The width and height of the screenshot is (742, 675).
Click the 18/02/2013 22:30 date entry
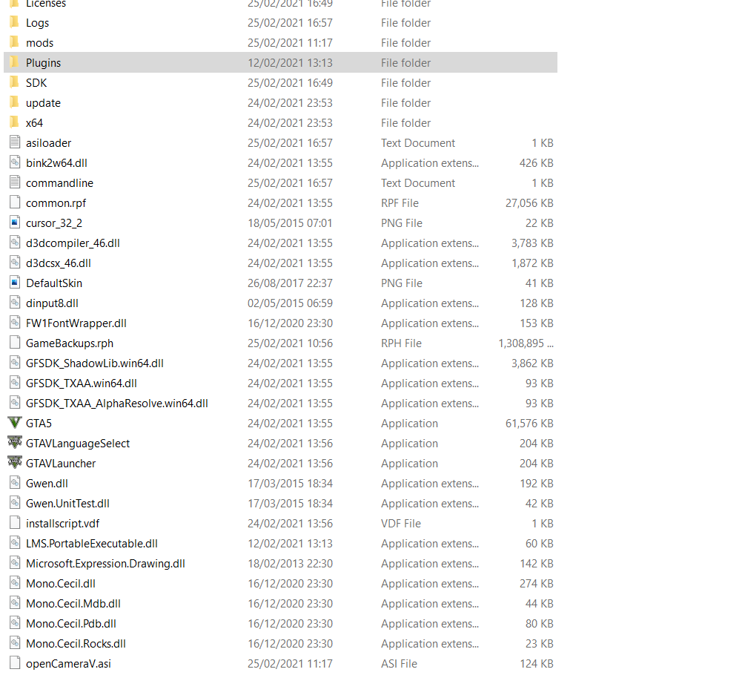290,564
